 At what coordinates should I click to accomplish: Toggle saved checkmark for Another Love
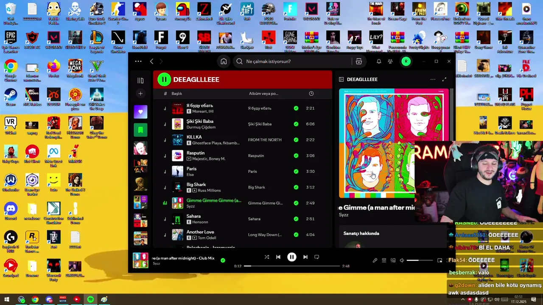coord(296,235)
